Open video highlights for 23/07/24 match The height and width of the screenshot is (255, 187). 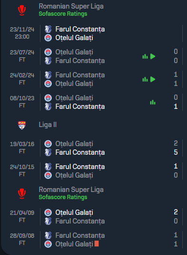coord(153,56)
